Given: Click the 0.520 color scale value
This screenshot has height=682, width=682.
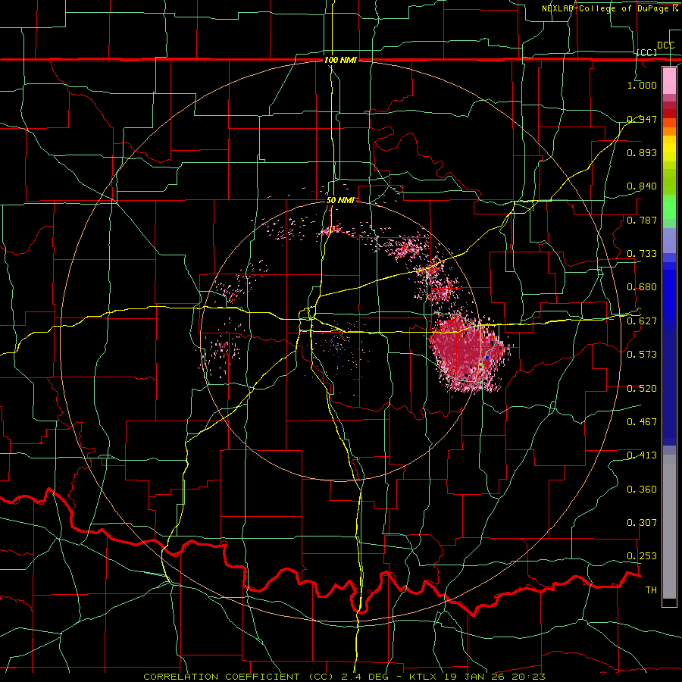Looking at the screenshot, I should tap(642, 389).
